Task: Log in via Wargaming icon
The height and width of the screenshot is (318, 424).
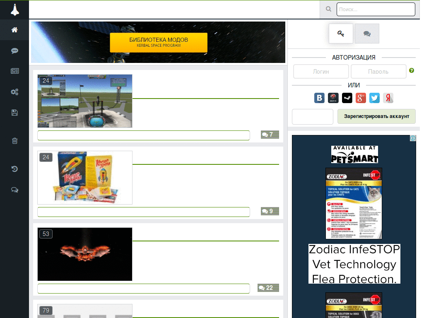Action: point(333,98)
